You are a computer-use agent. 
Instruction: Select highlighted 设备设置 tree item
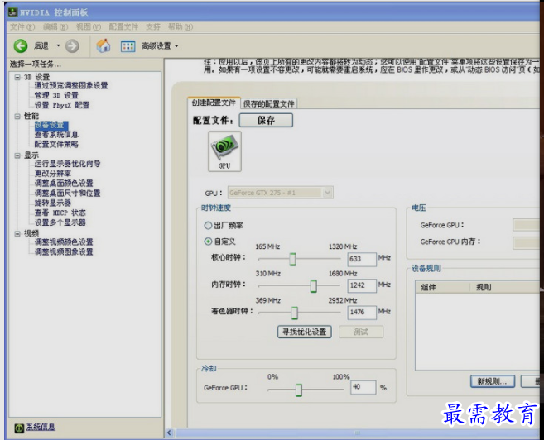(x=51, y=125)
